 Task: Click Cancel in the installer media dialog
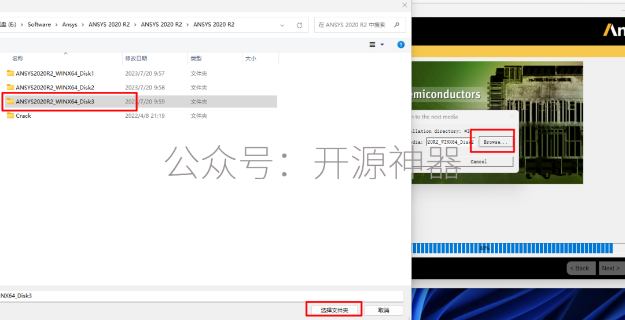(x=479, y=162)
